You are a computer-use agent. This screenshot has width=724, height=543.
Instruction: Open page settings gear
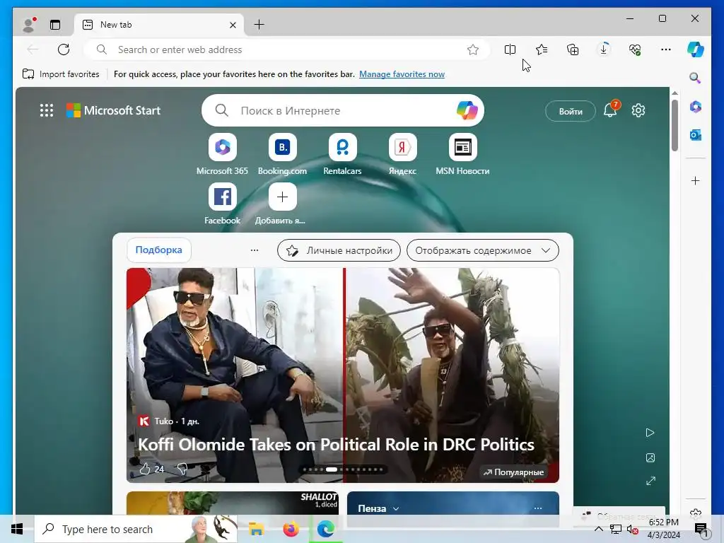tap(638, 110)
